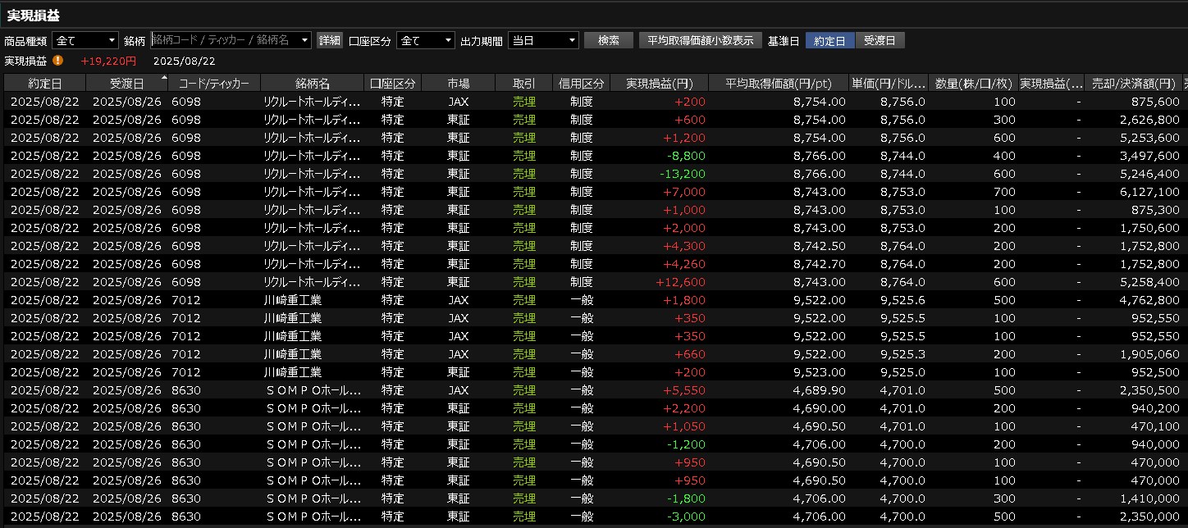Viewport: 1188px width, 528px height.
Task: Click the sort arrow on 受渡日 column
Action: pos(163,78)
